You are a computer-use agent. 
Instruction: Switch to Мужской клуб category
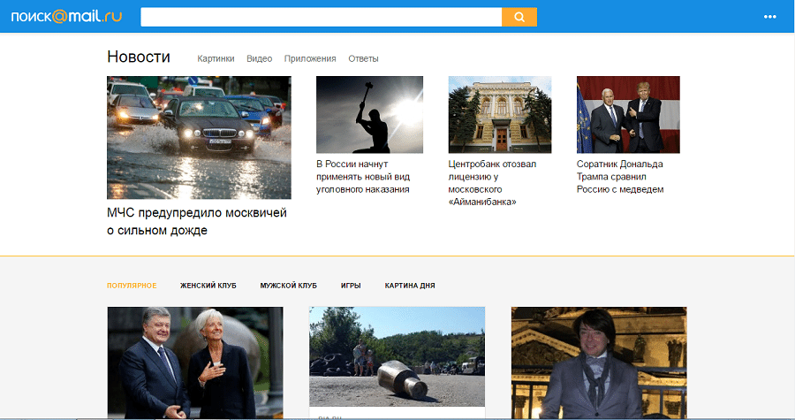pyautogui.click(x=288, y=286)
